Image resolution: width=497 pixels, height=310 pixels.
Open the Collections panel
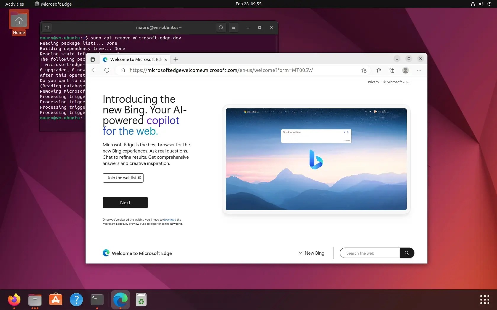(x=392, y=70)
